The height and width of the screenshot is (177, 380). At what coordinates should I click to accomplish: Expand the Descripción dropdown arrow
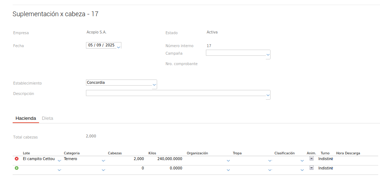click(268, 95)
